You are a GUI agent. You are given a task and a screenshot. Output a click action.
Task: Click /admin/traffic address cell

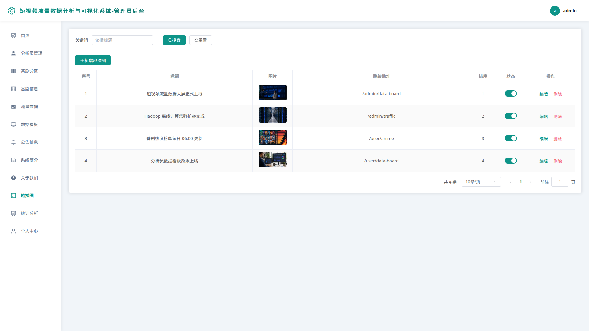click(x=381, y=116)
